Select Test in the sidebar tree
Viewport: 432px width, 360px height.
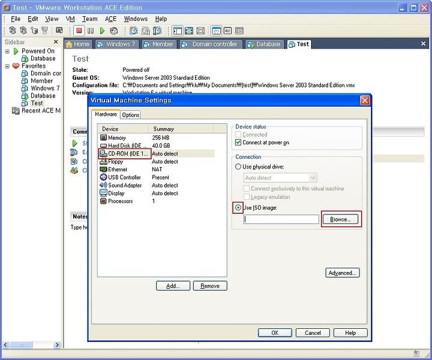pyautogui.click(x=37, y=103)
